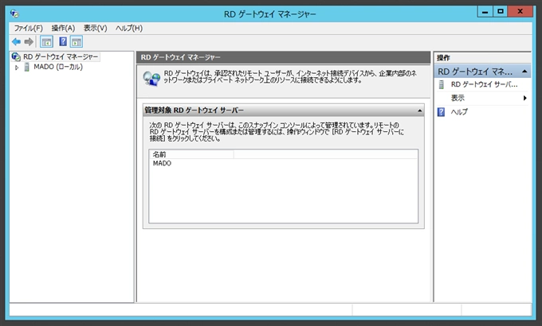
Task: Click the RD ゲートウェイ サーバ... action link
Action: pos(485,84)
